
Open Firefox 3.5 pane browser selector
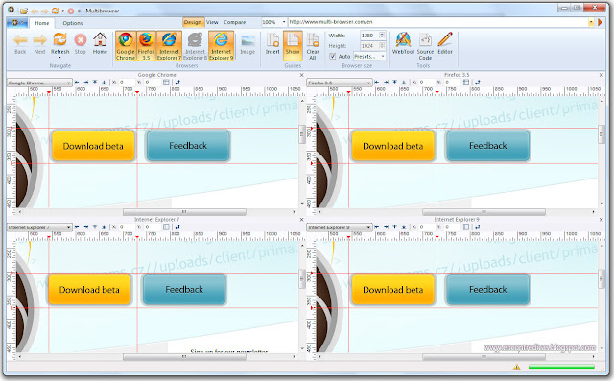(x=339, y=83)
